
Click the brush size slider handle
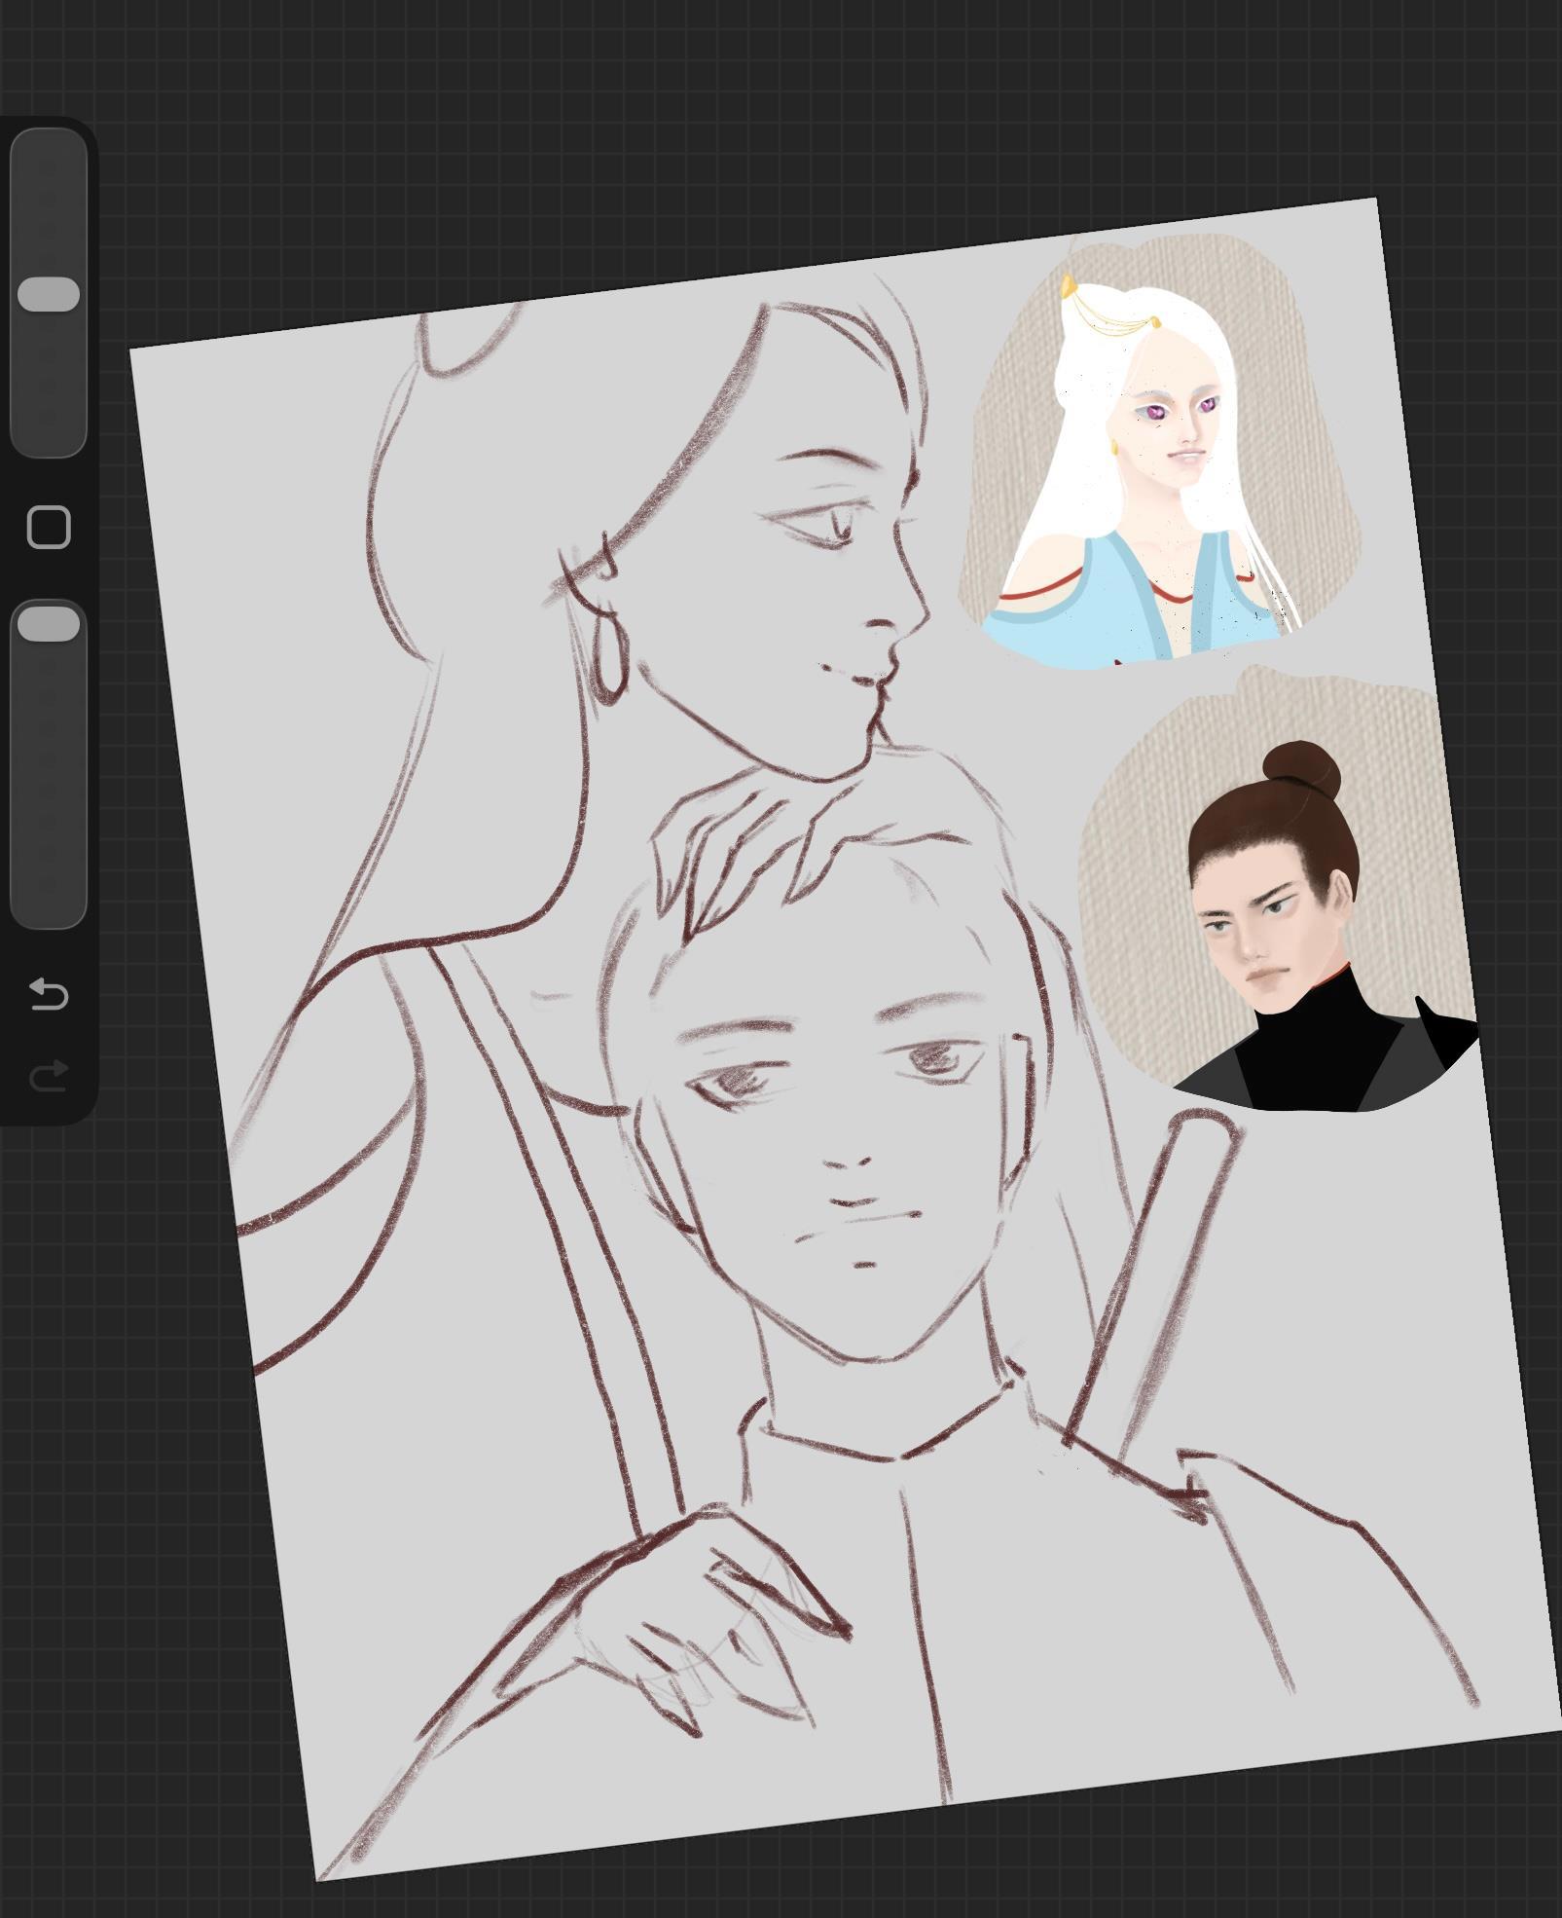(49, 294)
